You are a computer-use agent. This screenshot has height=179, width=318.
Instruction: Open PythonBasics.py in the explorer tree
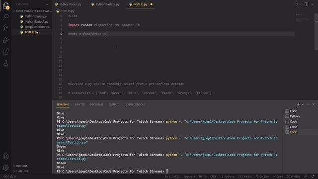click(35, 16)
